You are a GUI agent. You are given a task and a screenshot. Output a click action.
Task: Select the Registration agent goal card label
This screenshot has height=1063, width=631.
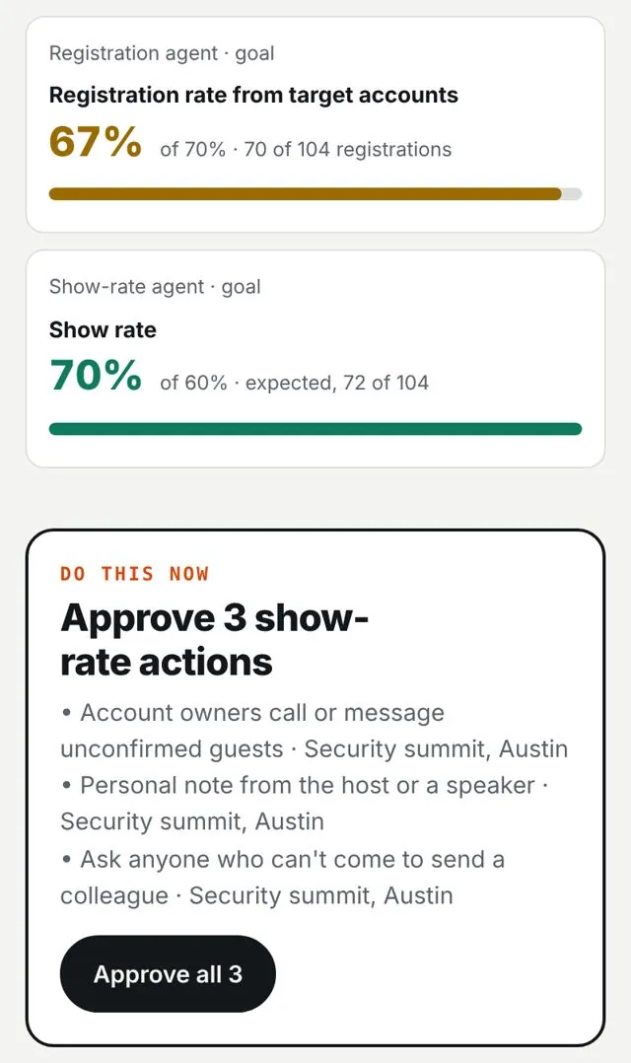[x=162, y=53]
